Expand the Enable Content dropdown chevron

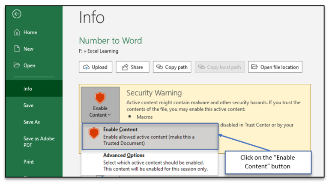click(x=109, y=115)
